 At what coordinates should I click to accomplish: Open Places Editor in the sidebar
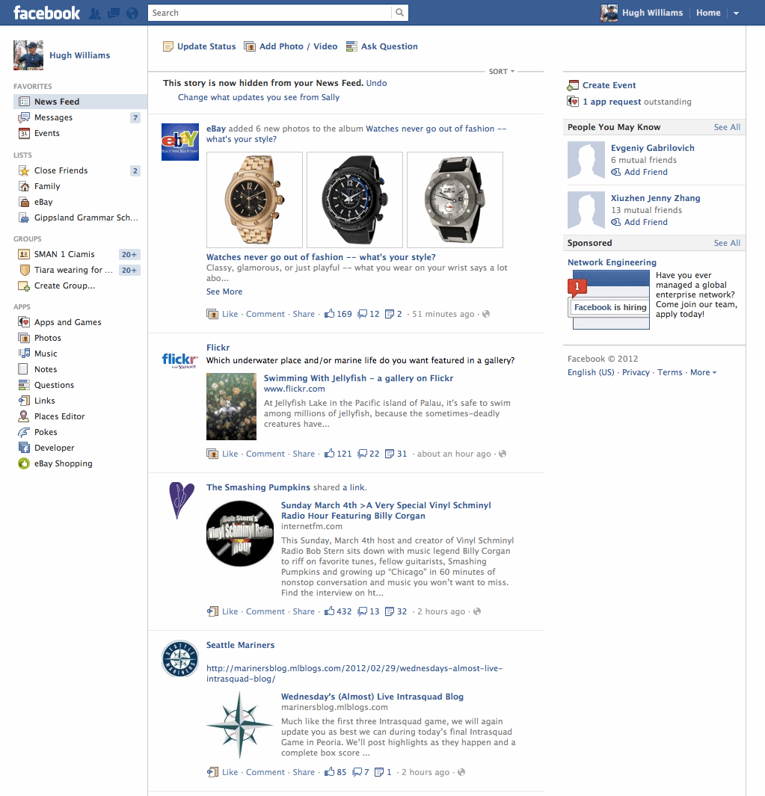click(x=59, y=416)
